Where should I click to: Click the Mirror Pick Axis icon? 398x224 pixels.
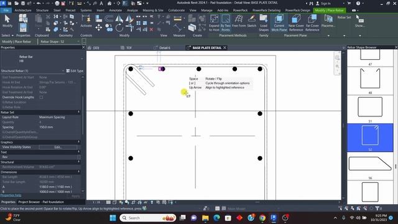[x=119, y=19]
